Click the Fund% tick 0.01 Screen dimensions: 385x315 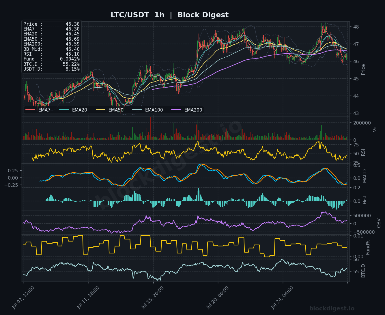pyautogui.click(x=358, y=236)
